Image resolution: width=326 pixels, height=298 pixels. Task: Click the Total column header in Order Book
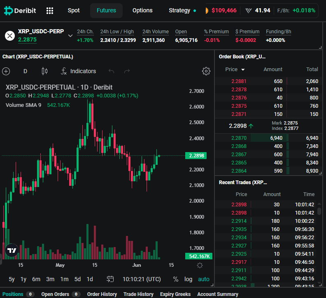tap(312, 69)
